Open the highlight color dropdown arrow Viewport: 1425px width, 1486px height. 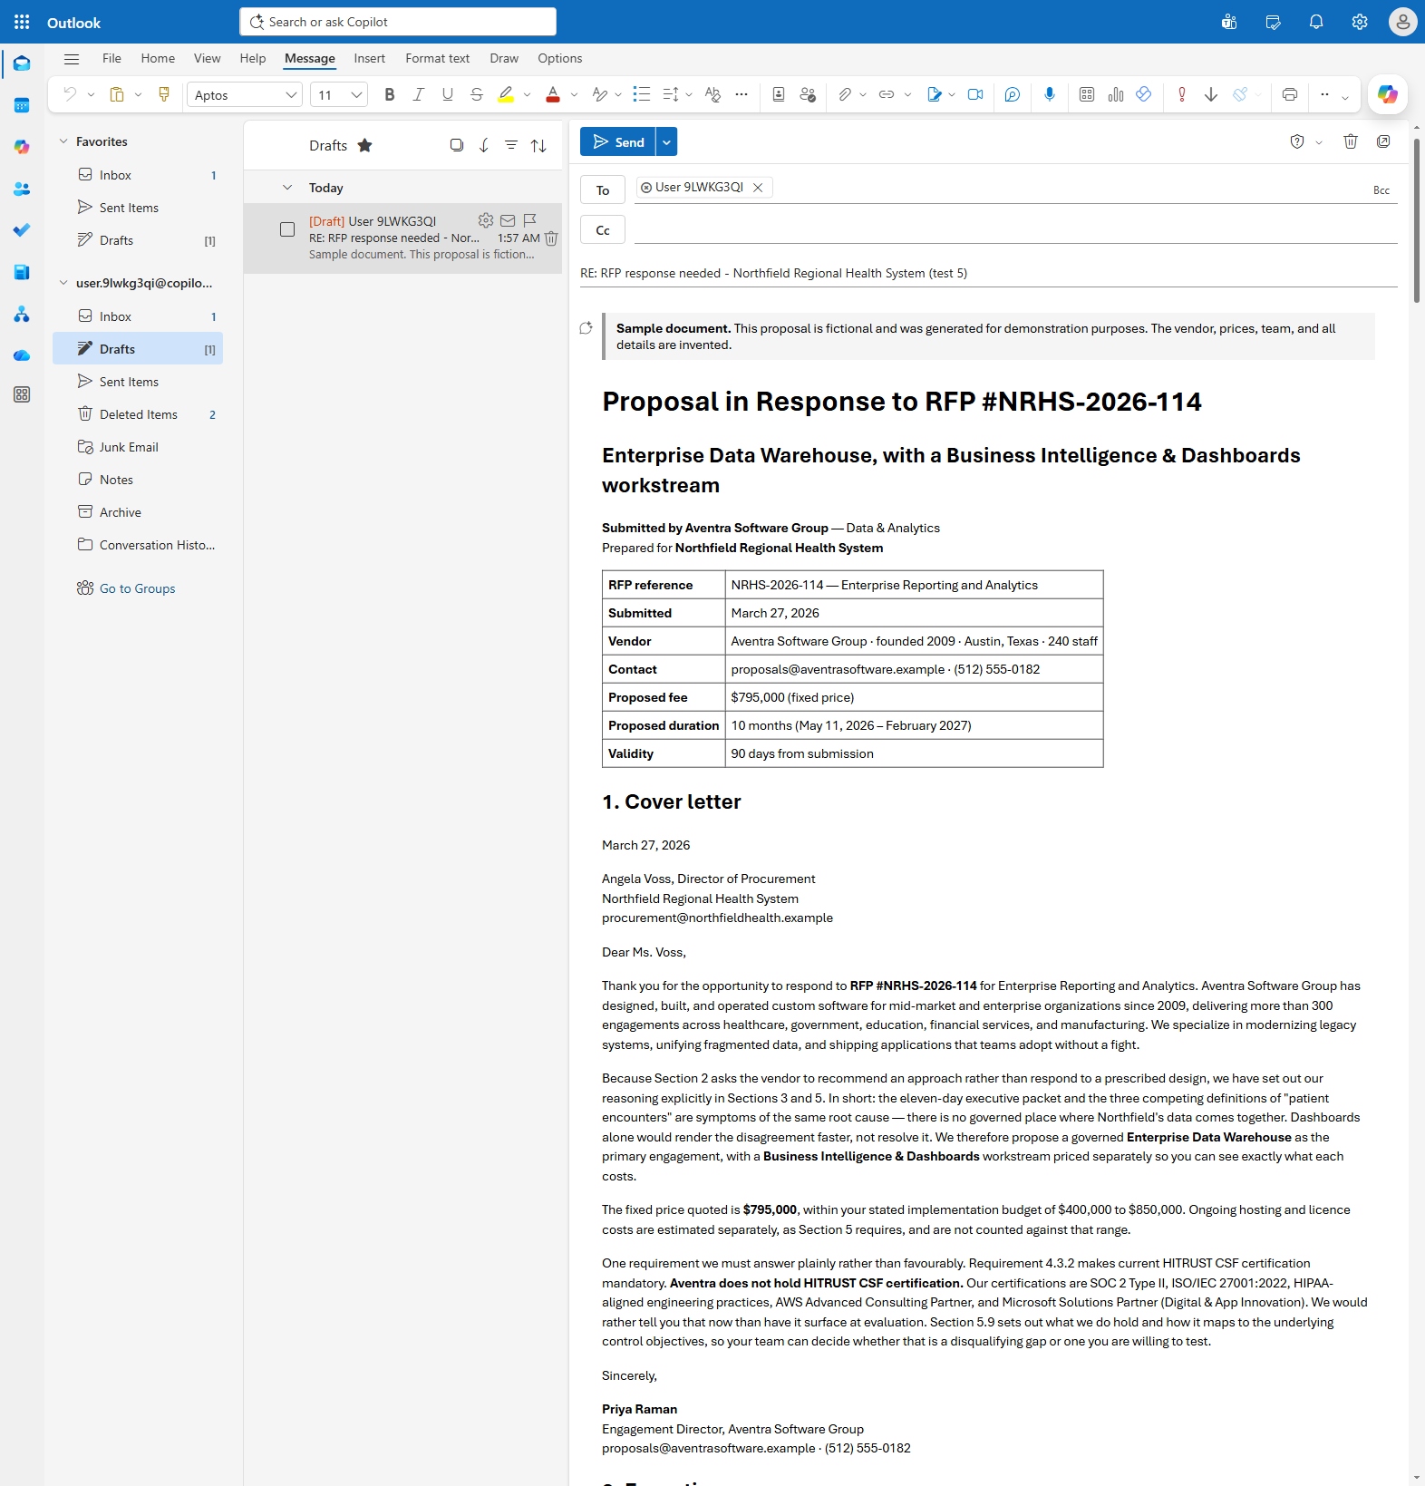(527, 94)
